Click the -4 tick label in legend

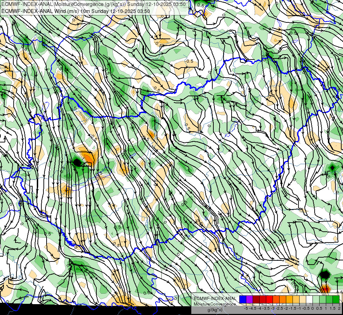point(259,308)
